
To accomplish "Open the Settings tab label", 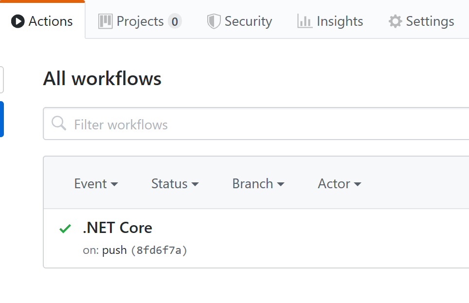I will (430, 21).
